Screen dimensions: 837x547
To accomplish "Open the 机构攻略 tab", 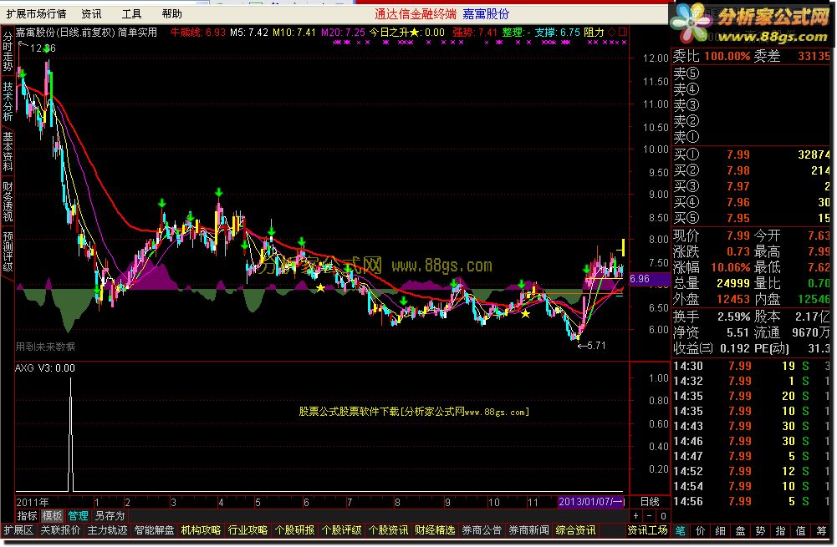I will pyautogui.click(x=201, y=530).
